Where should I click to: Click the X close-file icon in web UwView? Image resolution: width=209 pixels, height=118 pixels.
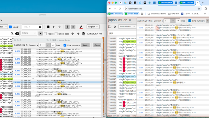[x=115, y=27]
